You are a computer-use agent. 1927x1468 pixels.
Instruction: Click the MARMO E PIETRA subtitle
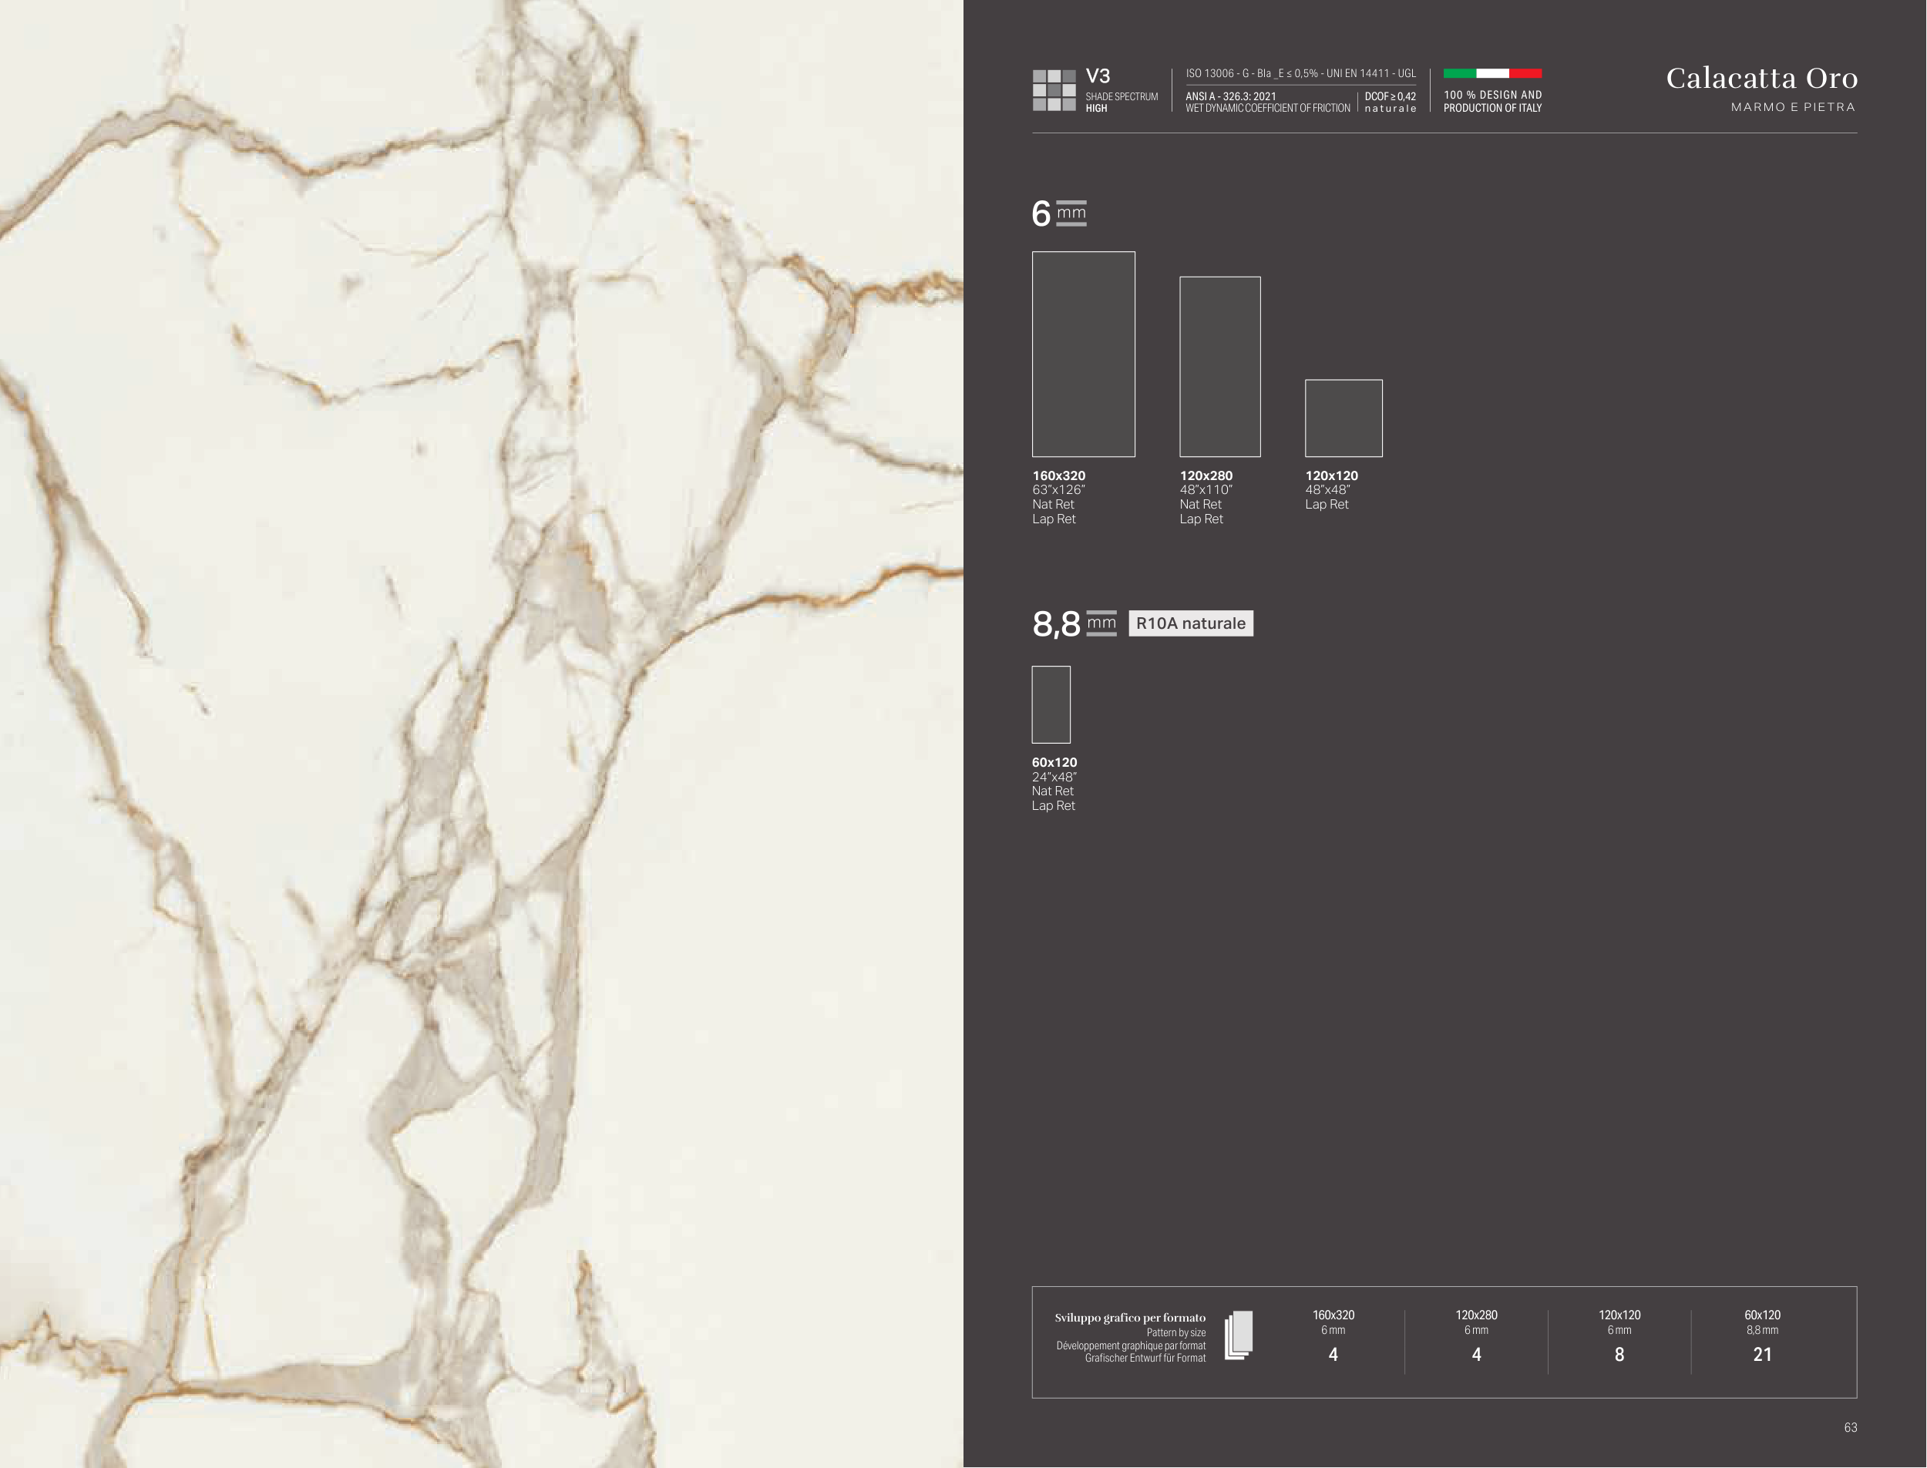(x=1792, y=106)
